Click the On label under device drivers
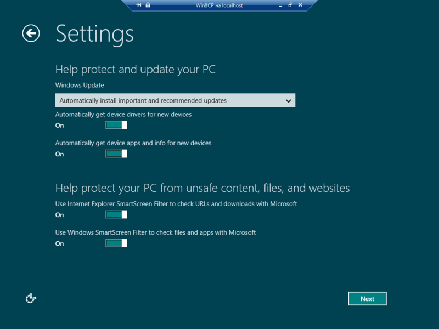Viewport: 439px width, 329px height. [59, 125]
